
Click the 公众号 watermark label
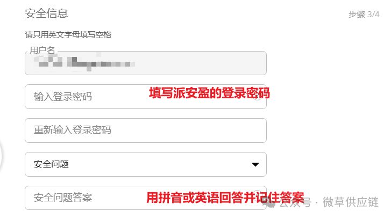click(x=295, y=203)
